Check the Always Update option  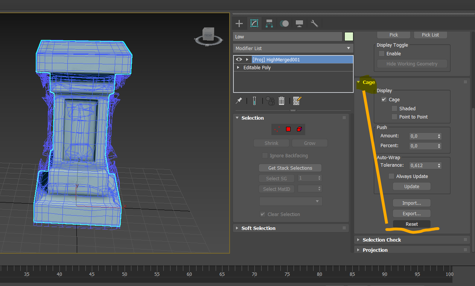pyautogui.click(x=391, y=176)
